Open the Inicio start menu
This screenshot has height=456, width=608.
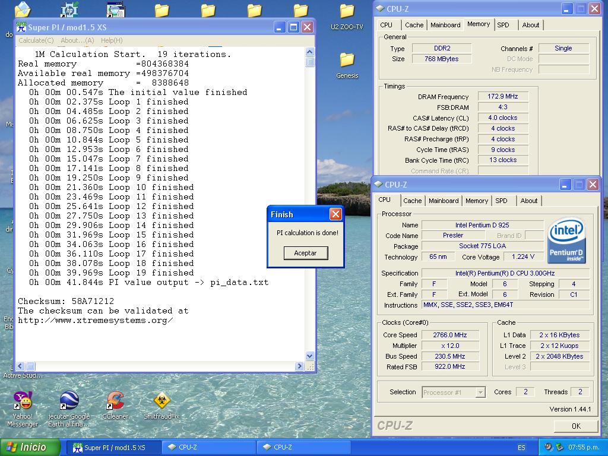pos(30,447)
